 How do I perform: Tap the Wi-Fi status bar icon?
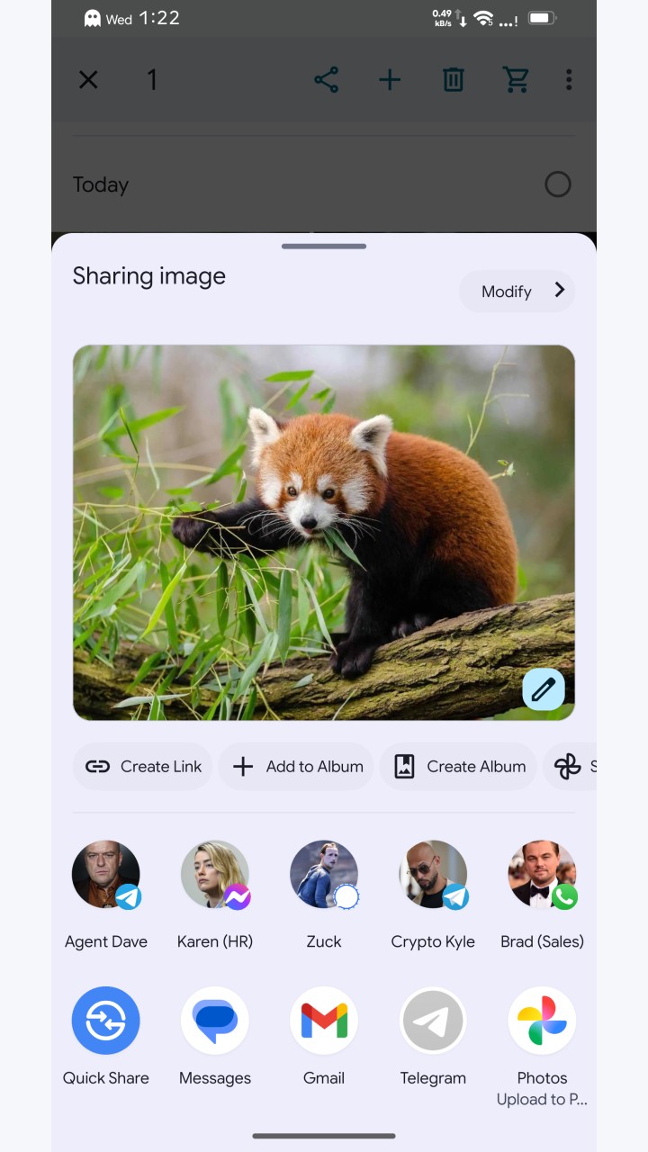(484, 18)
